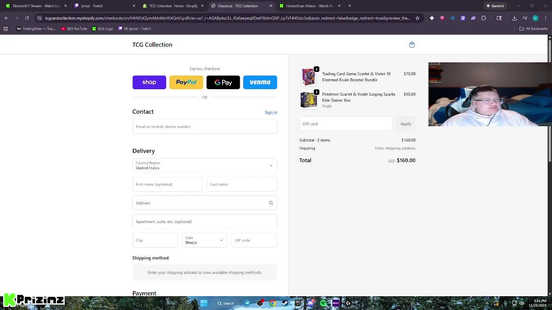Open the Google apps grid in bookmarks bar
The image size is (552, 310).
pyautogui.click(x=6, y=28)
